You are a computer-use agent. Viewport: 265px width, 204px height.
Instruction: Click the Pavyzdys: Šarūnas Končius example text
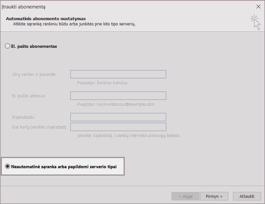coord(102,83)
